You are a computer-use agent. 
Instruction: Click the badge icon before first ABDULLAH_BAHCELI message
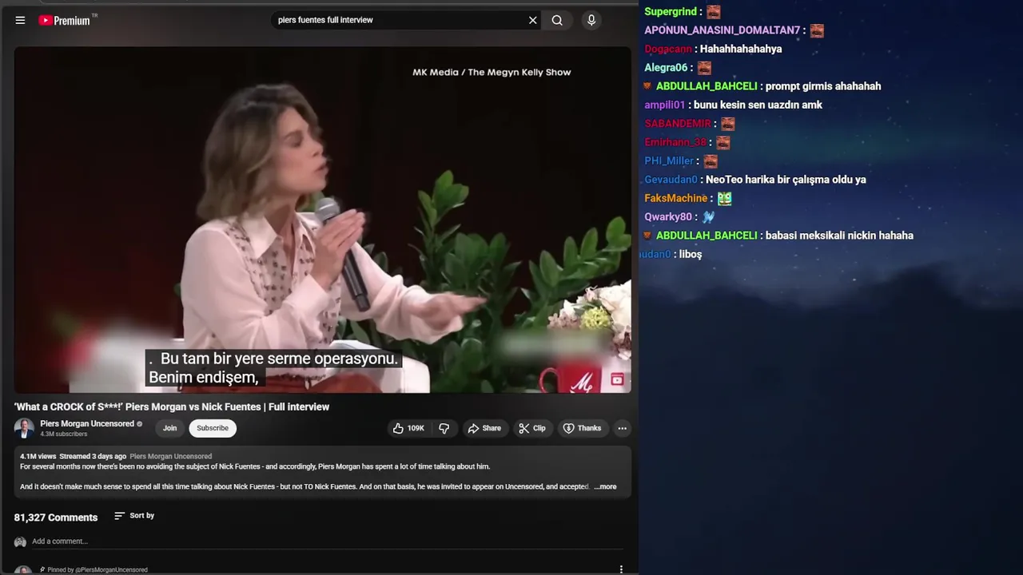648,86
